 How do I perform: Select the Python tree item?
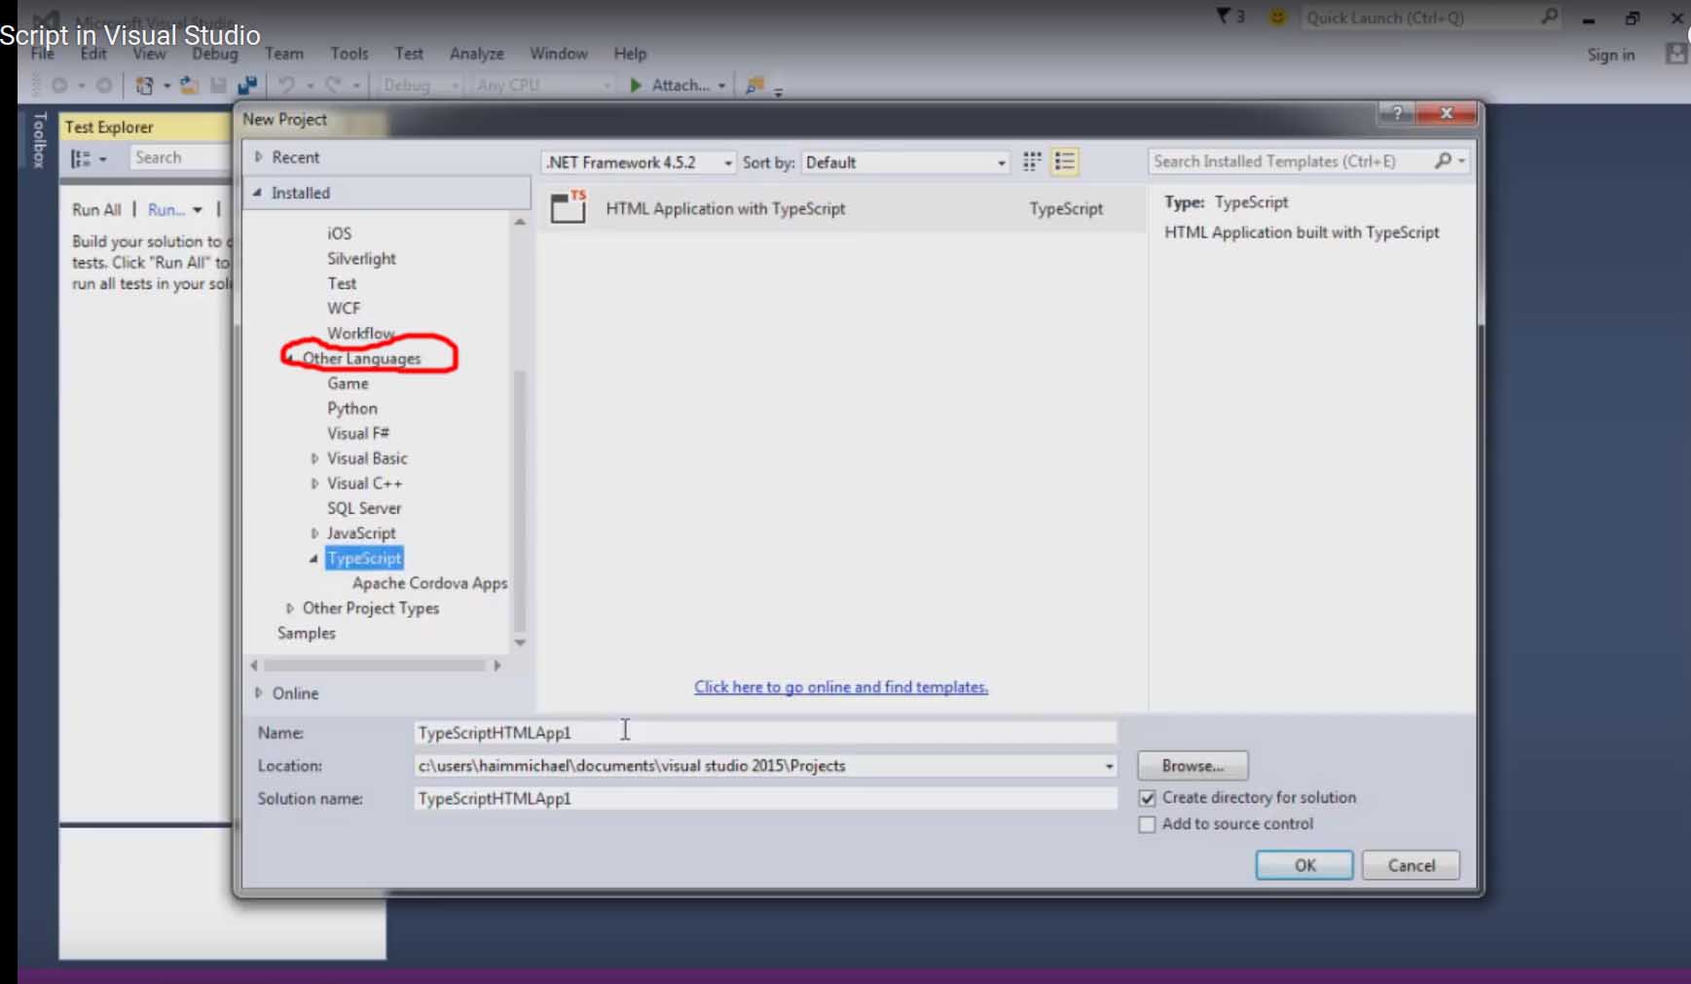352,409
